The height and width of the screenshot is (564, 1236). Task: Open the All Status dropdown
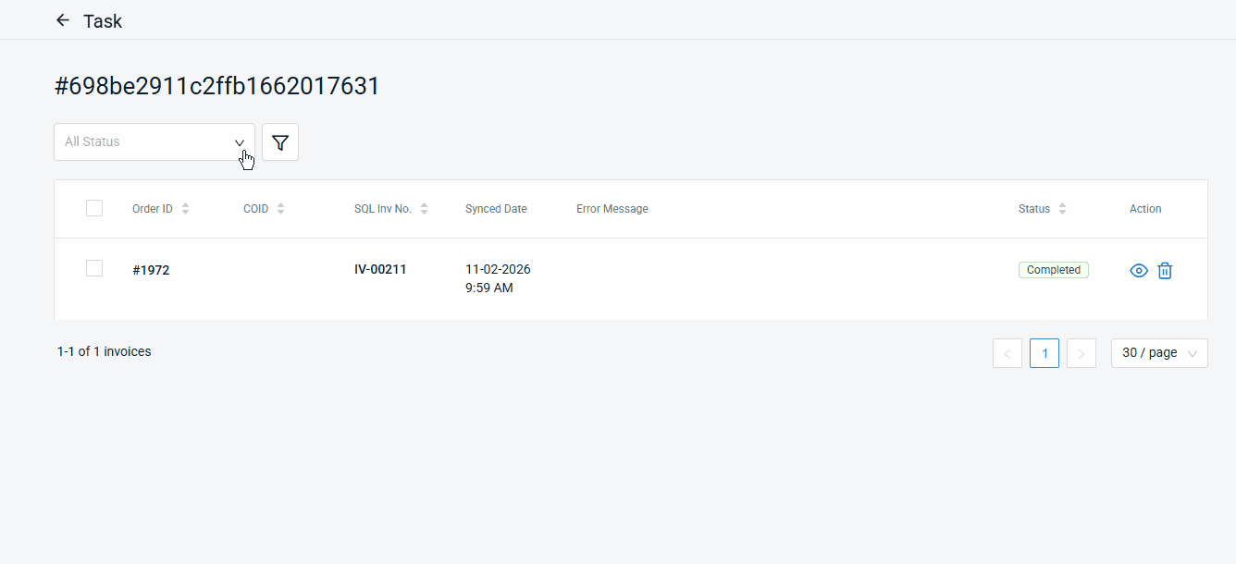tap(154, 142)
